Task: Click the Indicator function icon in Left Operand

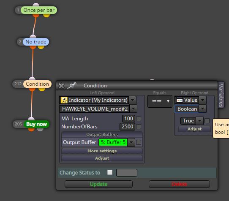Action: click(64, 100)
